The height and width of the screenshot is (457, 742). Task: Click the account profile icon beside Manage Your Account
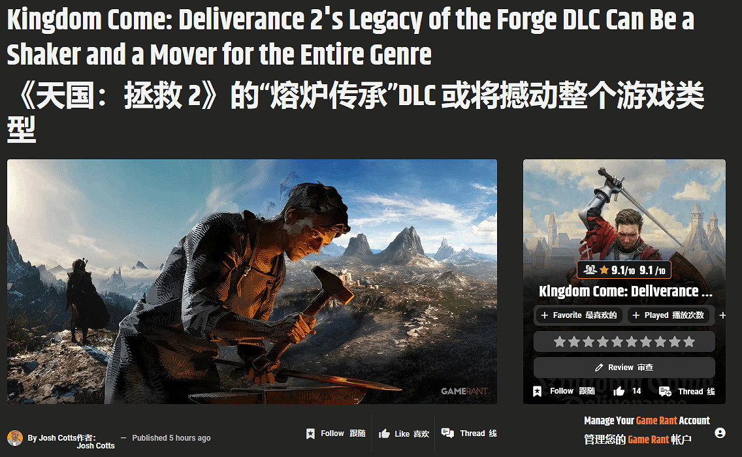point(720,433)
